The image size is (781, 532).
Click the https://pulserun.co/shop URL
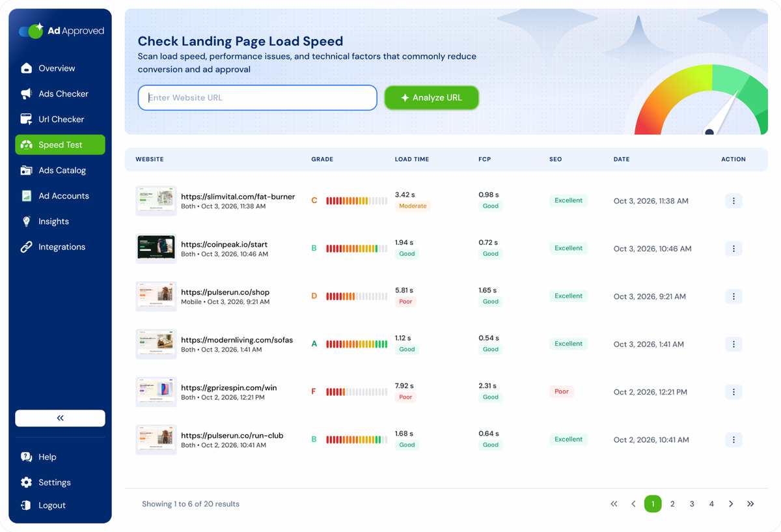coord(225,292)
